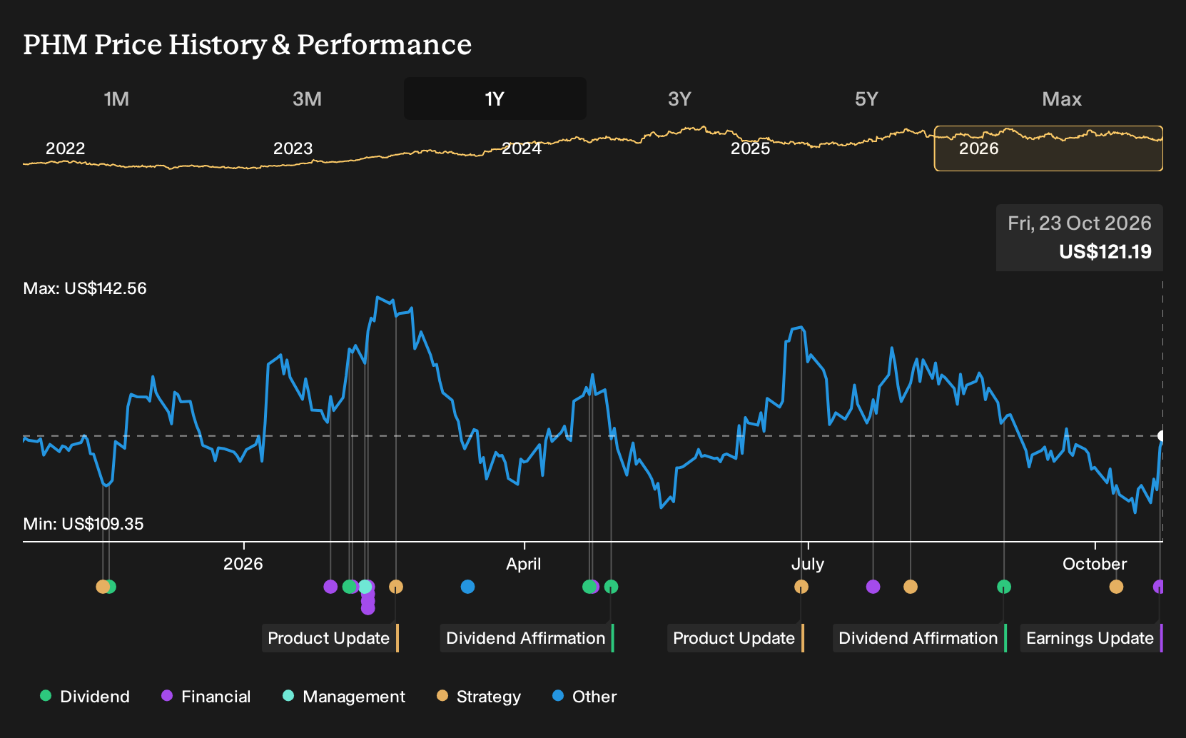Screen dimensions: 1186x738
Task: Select the 3M time range tab
Action: pyautogui.click(x=307, y=98)
